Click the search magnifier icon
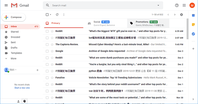 48,5
